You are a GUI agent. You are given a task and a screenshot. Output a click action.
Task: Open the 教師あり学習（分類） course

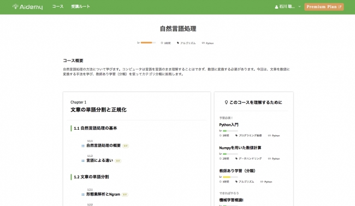237,171
